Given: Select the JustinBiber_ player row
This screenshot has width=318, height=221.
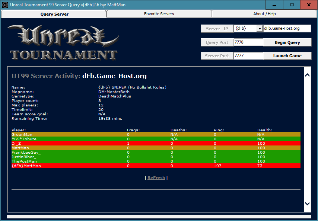Looking at the screenshot, I should pyautogui.click(x=156, y=157).
